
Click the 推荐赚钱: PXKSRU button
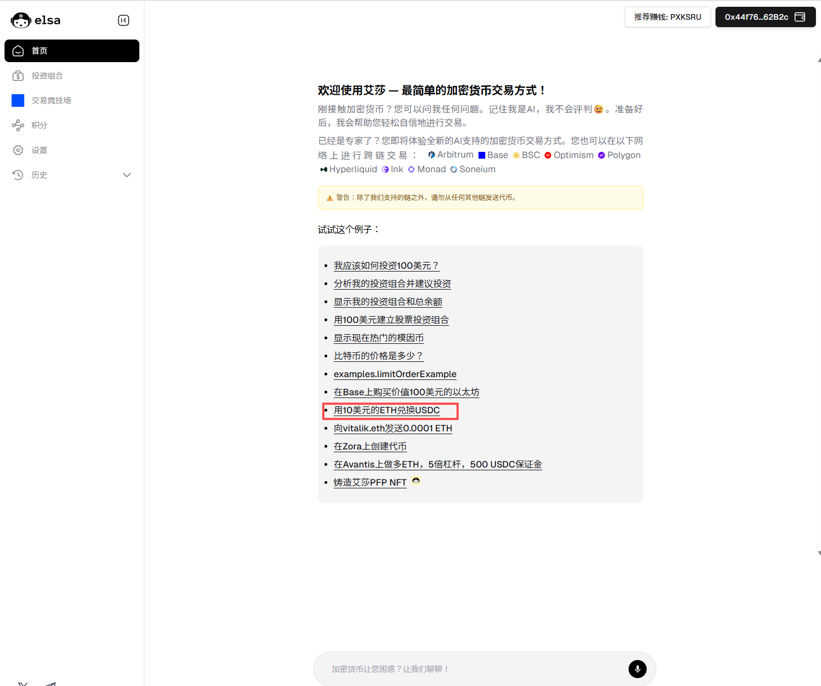[668, 17]
